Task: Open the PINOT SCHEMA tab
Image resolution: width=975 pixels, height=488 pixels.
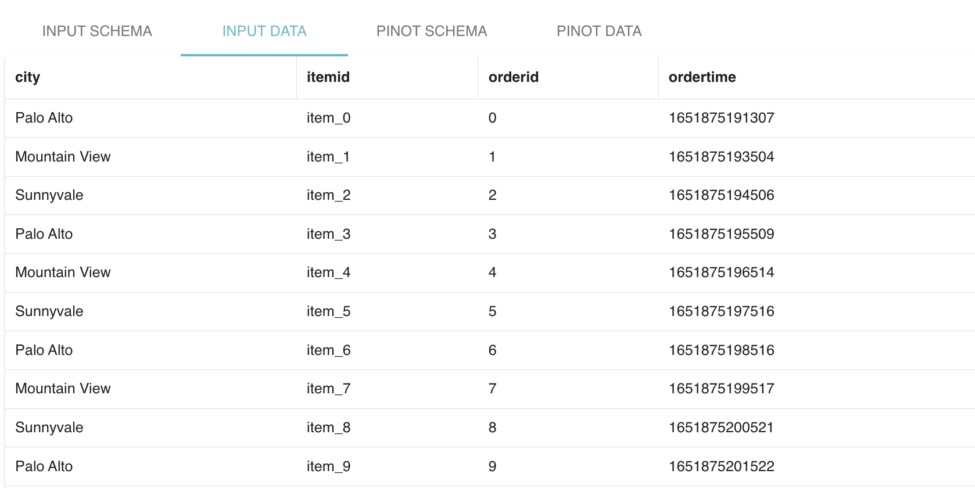Action: point(432,31)
